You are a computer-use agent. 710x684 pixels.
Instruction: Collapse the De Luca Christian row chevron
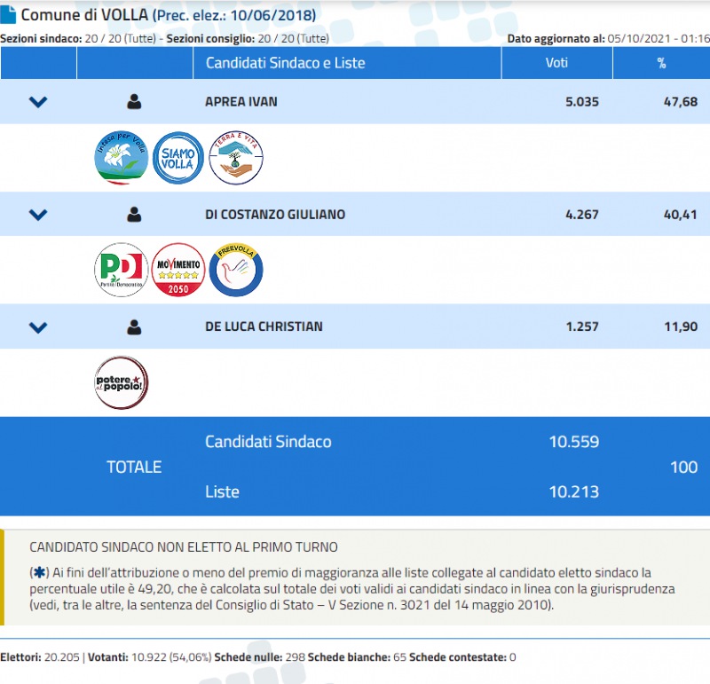pos(38,327)
